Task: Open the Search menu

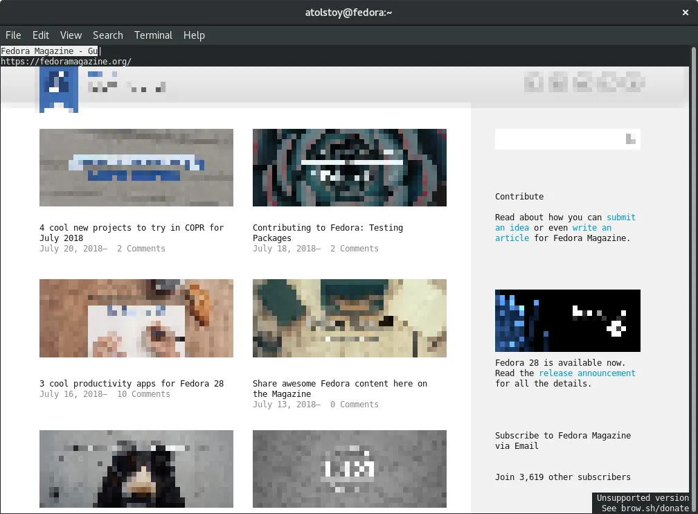Action: tap(108, 35)
